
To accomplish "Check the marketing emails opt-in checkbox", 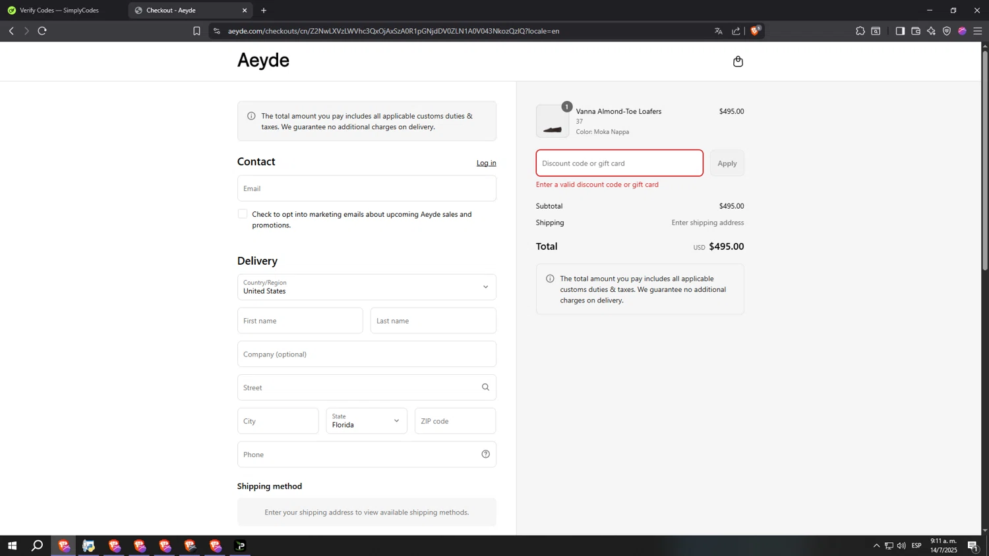I will pos(243,214).
